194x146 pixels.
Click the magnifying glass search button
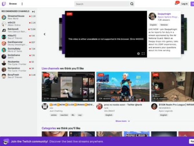pos(132,4)
